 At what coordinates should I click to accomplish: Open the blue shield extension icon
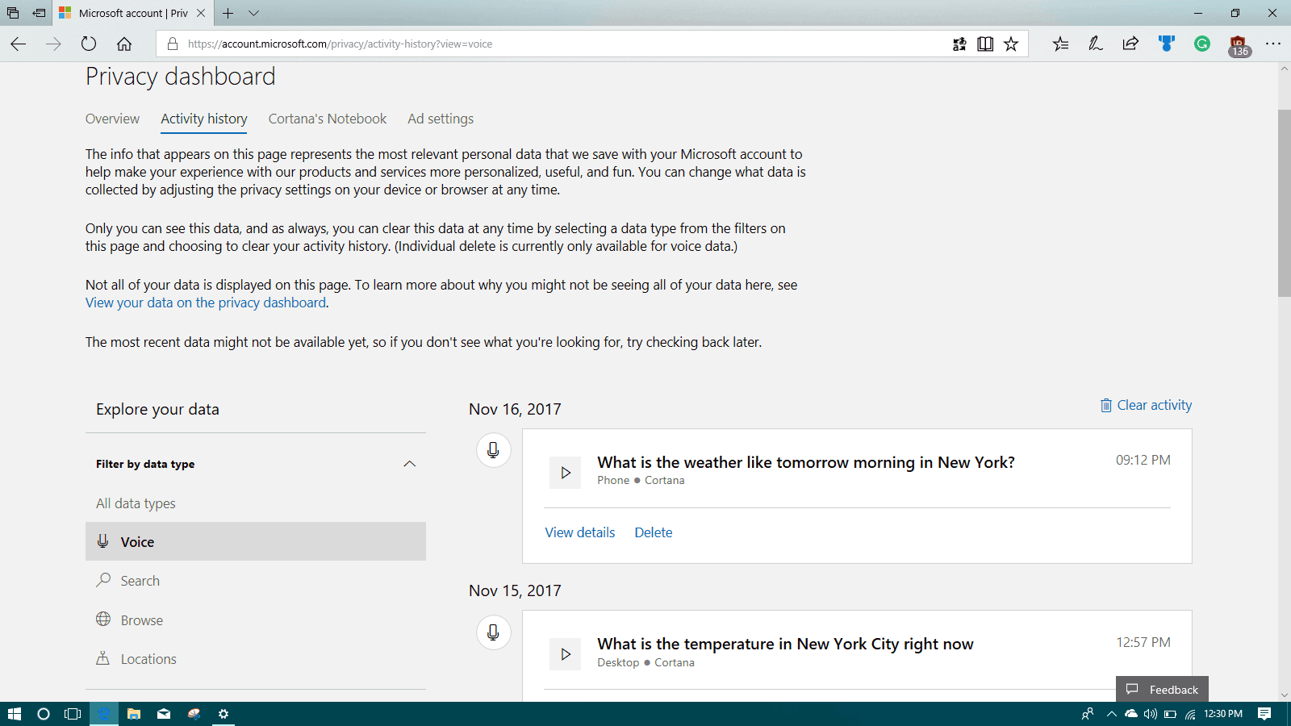[1167, 44]
